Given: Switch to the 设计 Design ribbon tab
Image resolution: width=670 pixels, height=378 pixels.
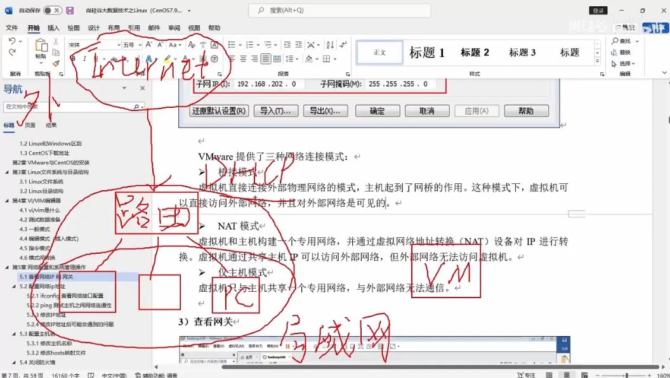Looking at the screenshot, I should pyautogui.click(x=93, y=28).
